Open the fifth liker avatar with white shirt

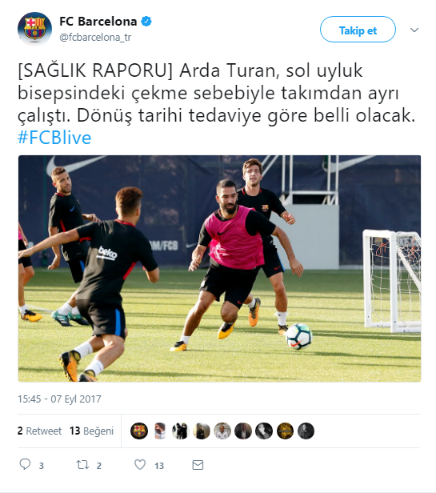pos(222,431)
